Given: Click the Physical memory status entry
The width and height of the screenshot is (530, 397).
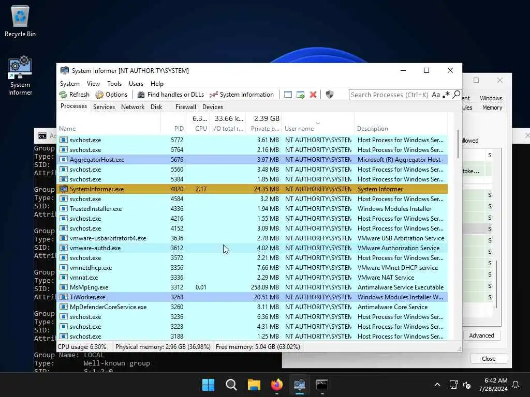Looking at the screenshot, I should click(163, 347).
